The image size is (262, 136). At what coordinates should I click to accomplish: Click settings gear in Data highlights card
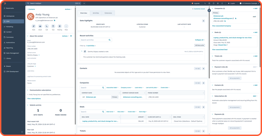tap(203, 21)
